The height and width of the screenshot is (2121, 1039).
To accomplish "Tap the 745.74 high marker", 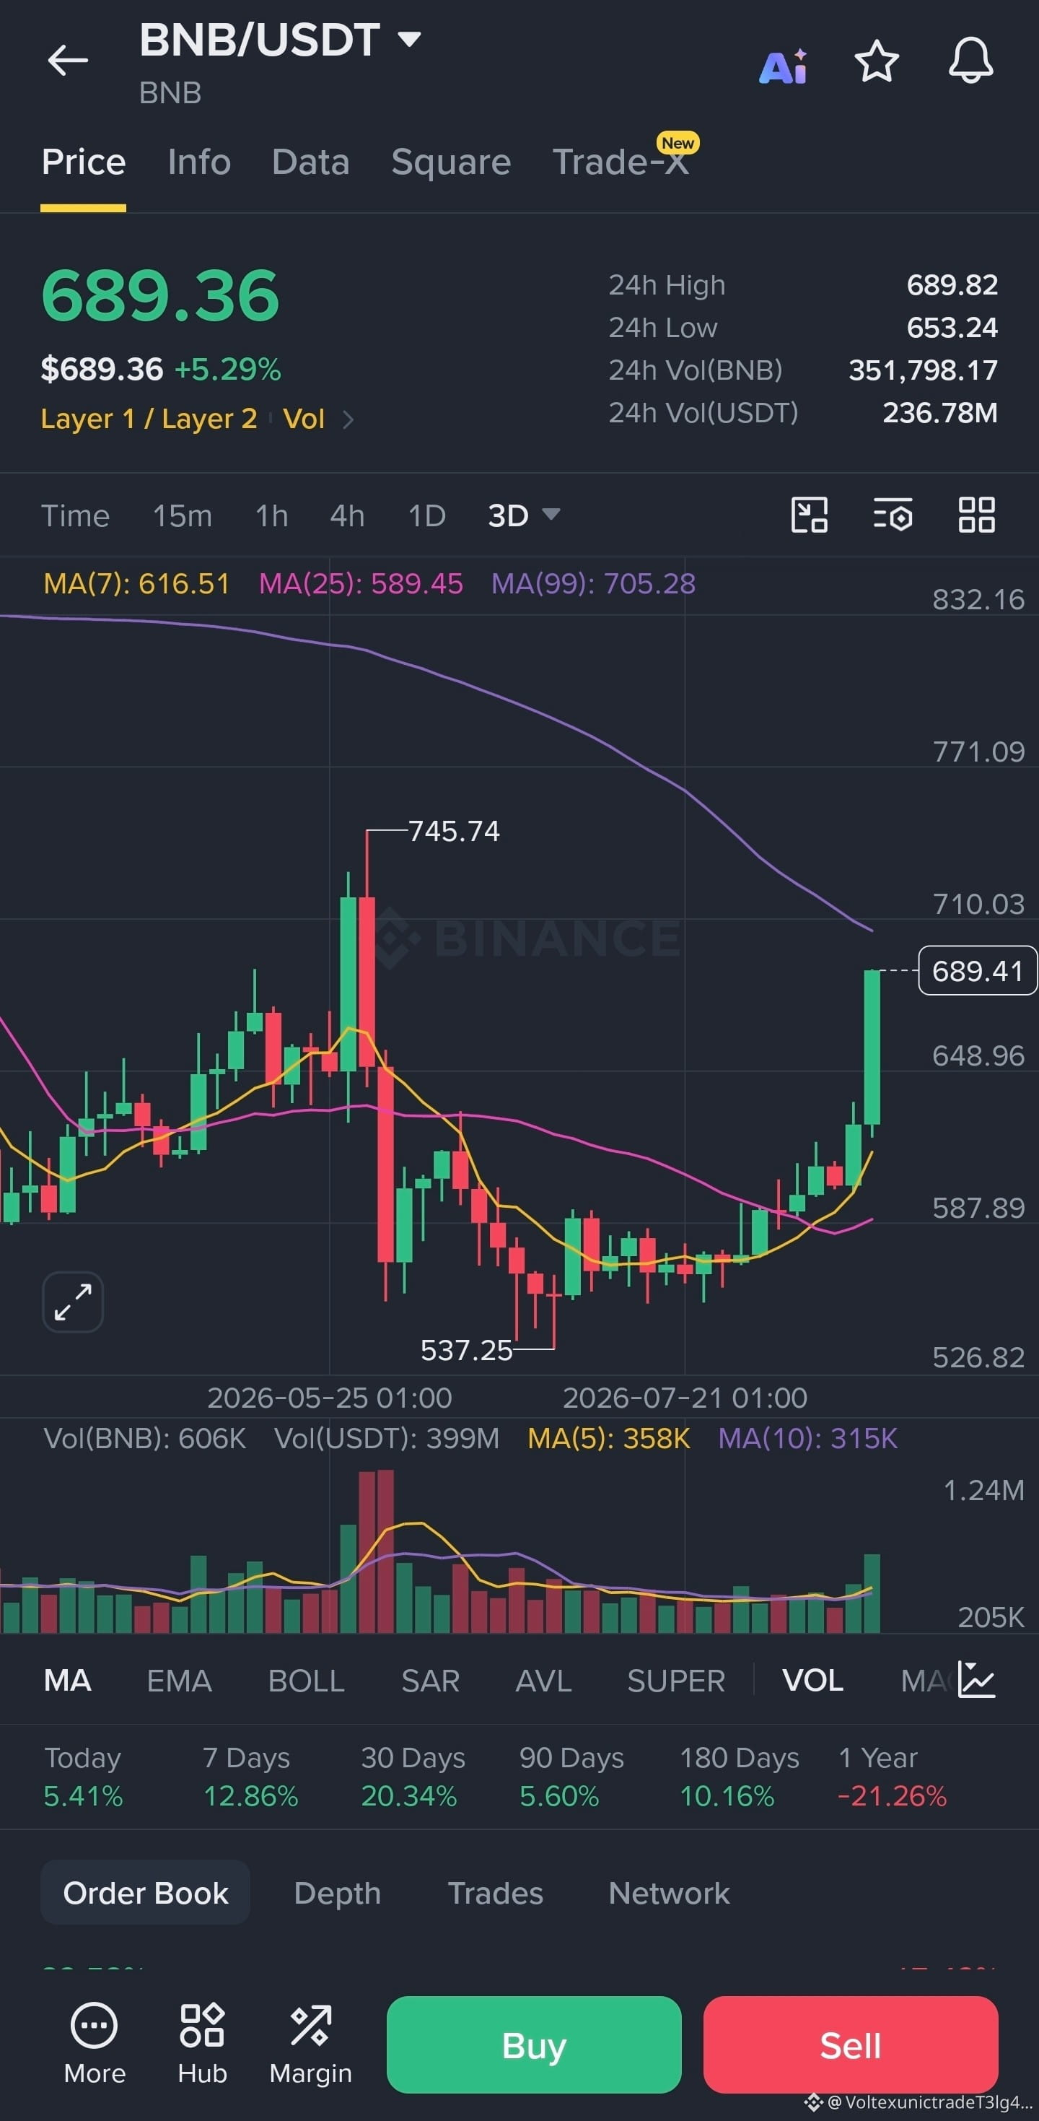I will pos(453,831).
